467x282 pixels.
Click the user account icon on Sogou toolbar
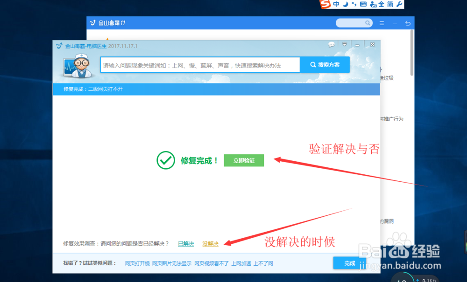click(373, 4)
